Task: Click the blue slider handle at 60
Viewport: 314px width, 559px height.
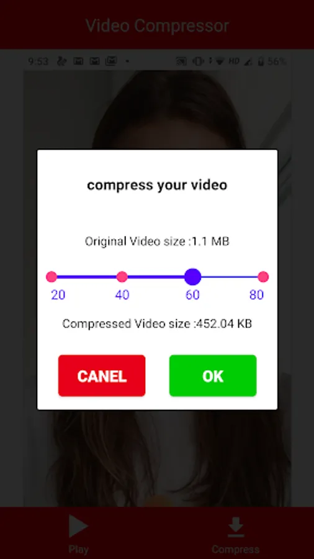Action: pyautogui.click(x=192, y=276)
